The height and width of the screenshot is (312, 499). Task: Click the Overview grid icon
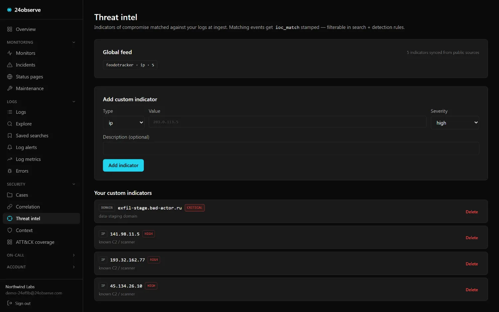[x=10, y=29]
